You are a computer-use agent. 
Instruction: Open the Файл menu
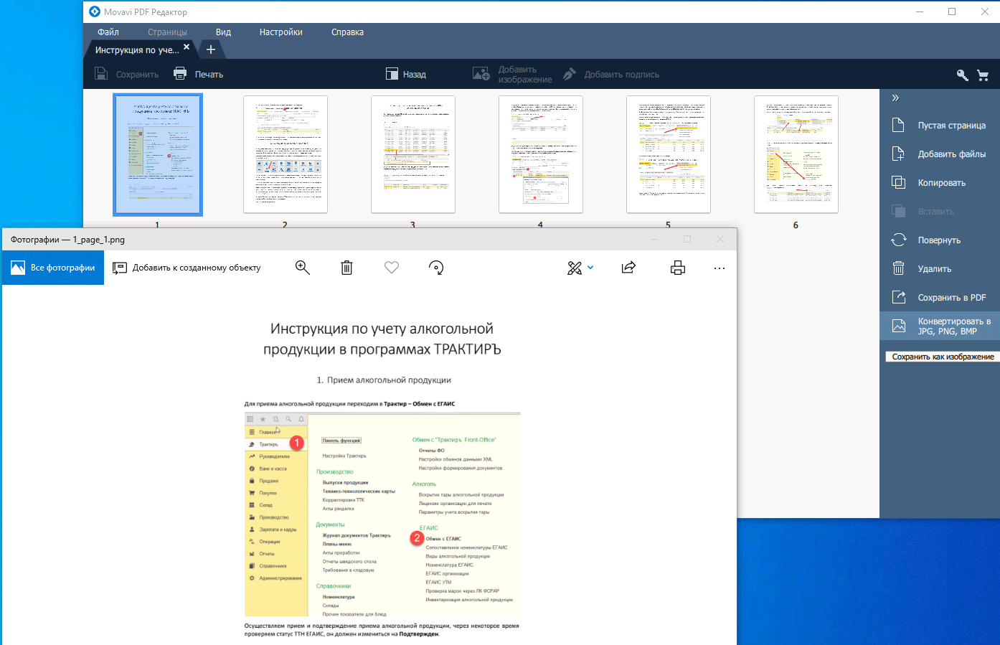click(x=108, y=32)
